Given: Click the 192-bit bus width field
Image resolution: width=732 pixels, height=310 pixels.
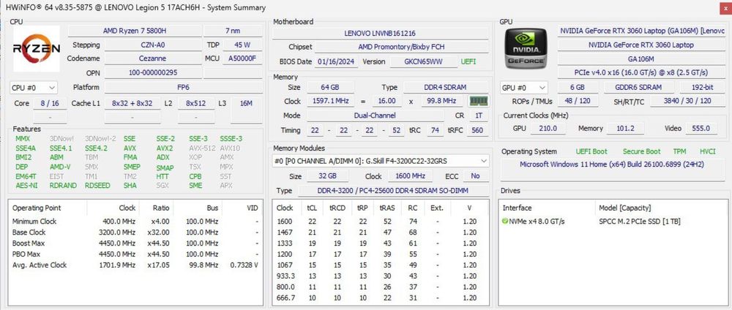Looking at the screenshot, I should 703,88.
